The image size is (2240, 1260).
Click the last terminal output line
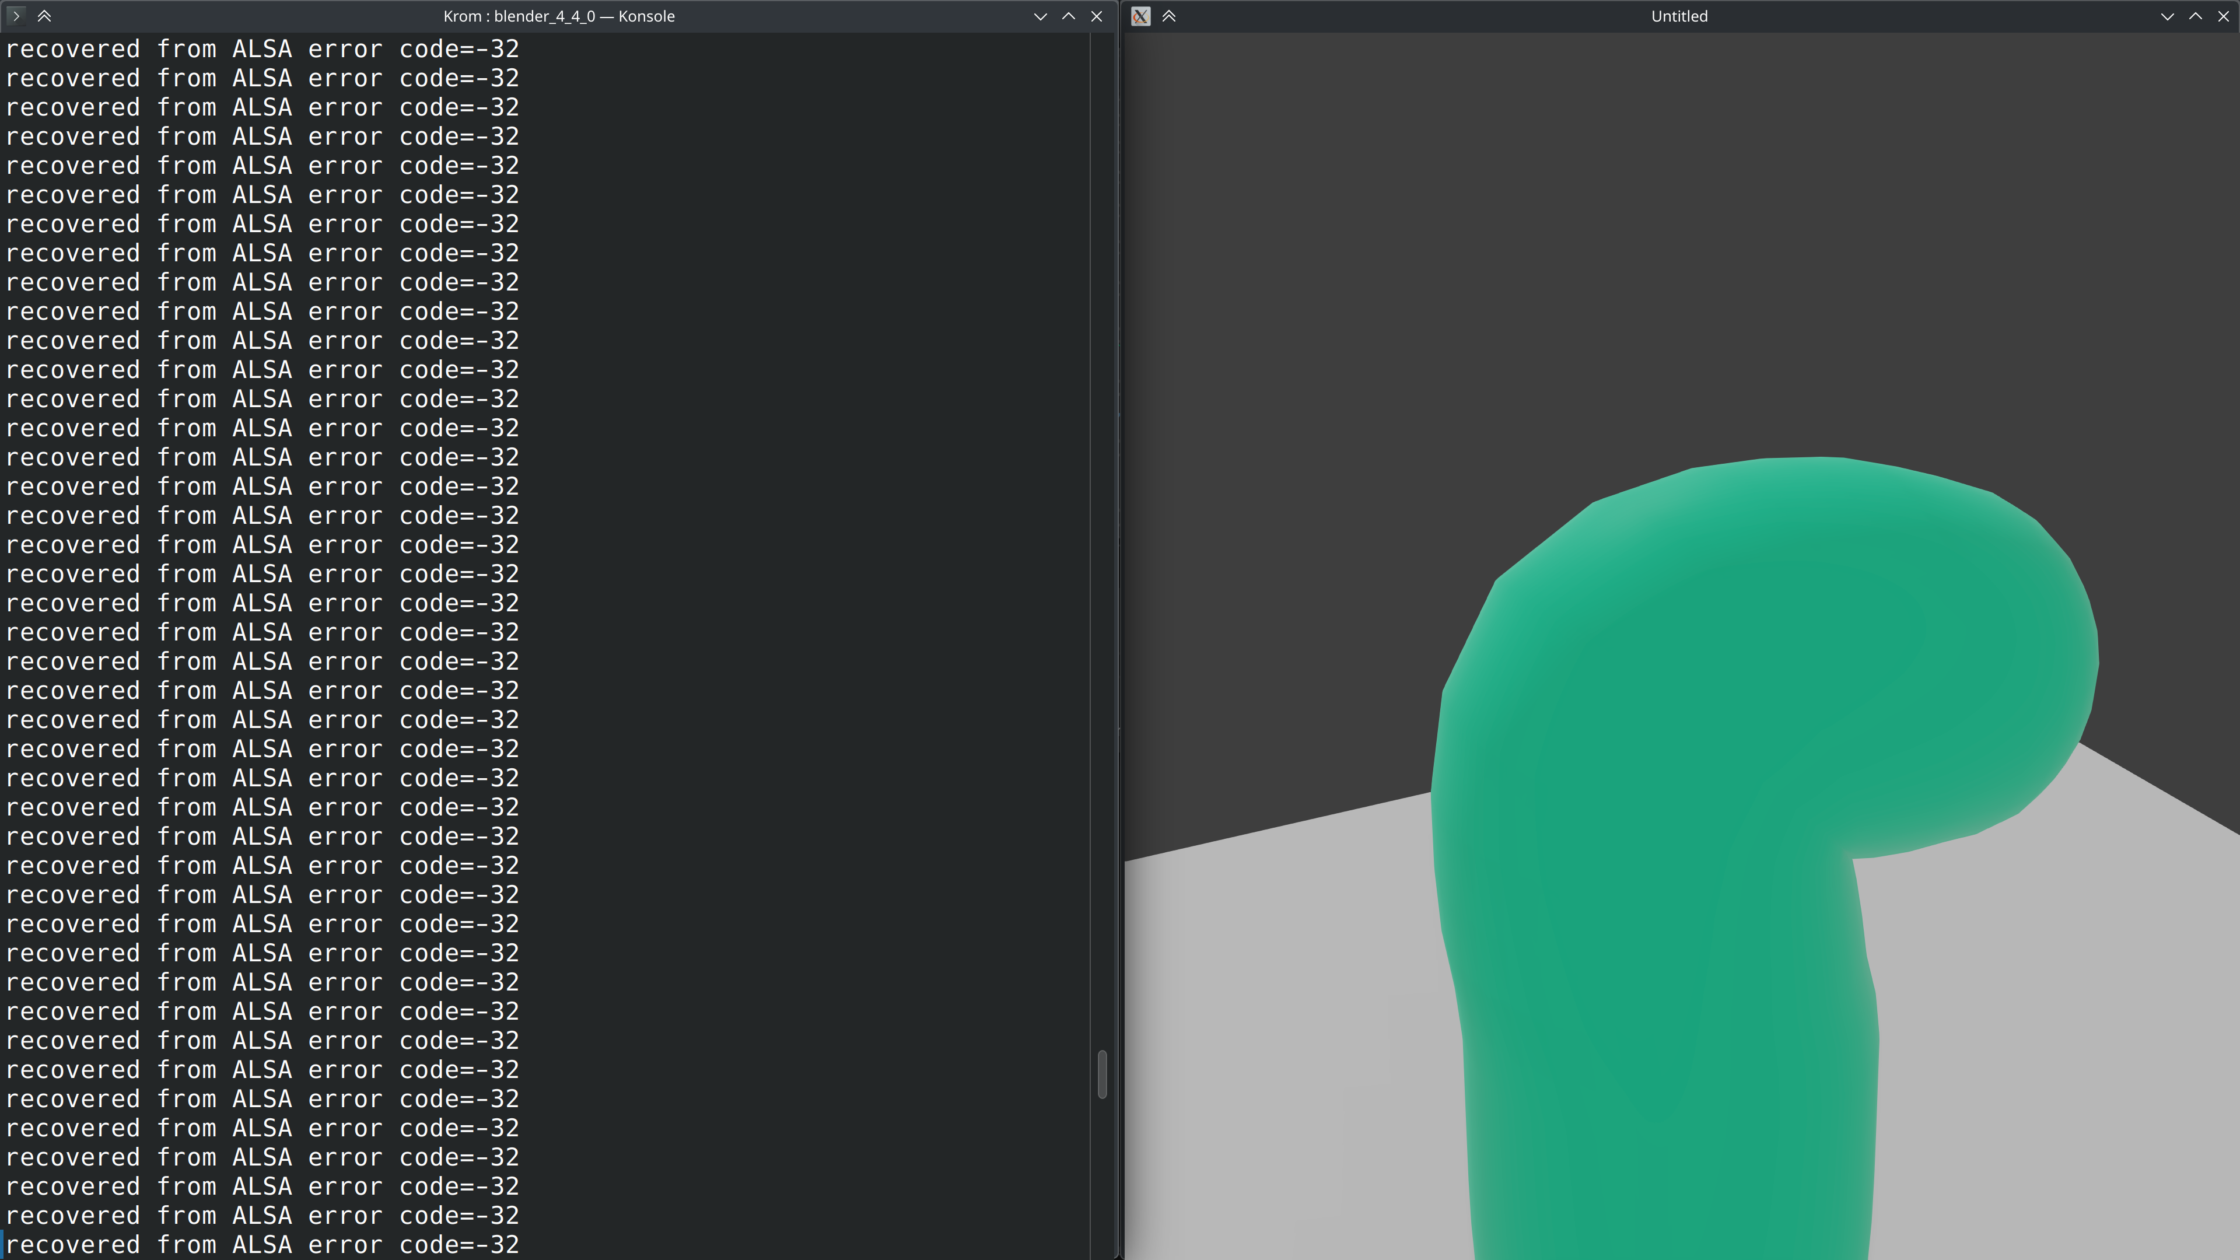[x=262, y=1244]
